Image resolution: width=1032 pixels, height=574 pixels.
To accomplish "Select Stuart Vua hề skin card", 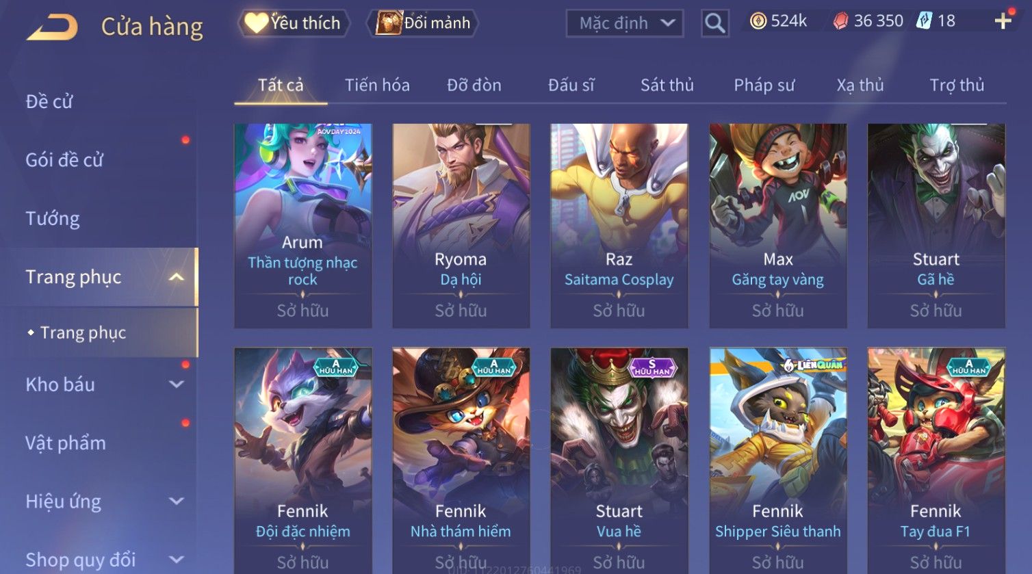I will [x=619, y=460].
